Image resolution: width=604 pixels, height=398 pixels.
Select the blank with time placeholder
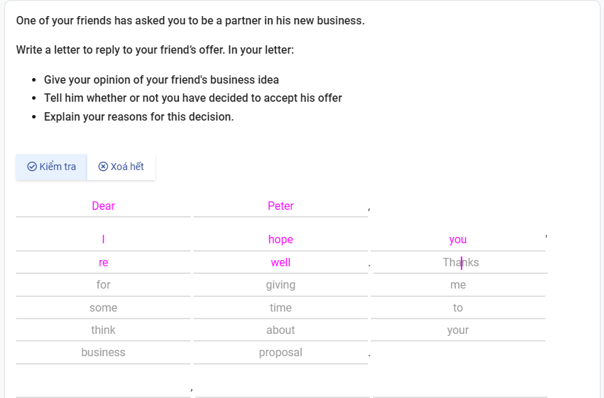[x=281, y=307]
